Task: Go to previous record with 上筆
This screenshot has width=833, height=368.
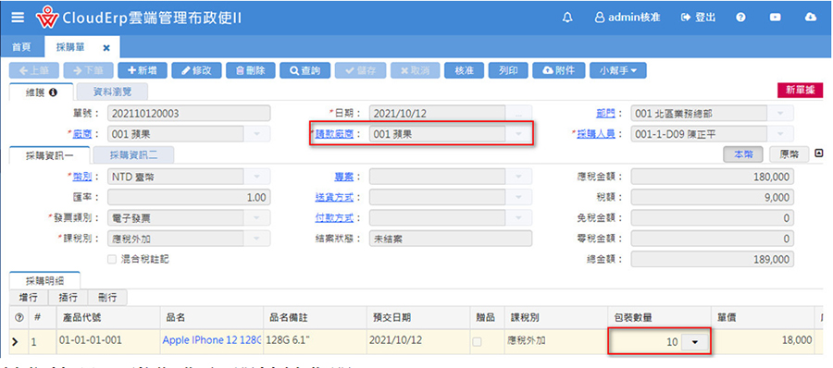Action: coord(34,70)
